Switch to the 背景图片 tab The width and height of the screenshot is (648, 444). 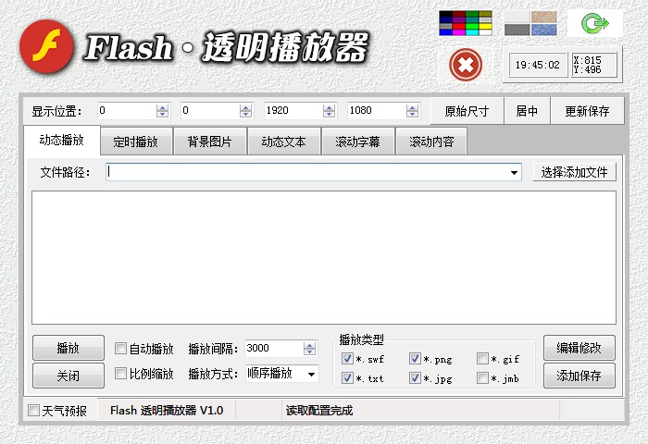tap(210, 142)
